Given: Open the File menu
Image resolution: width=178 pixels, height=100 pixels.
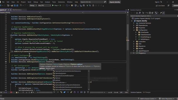Looking at the screenshot, I should [x=3, y=2].
